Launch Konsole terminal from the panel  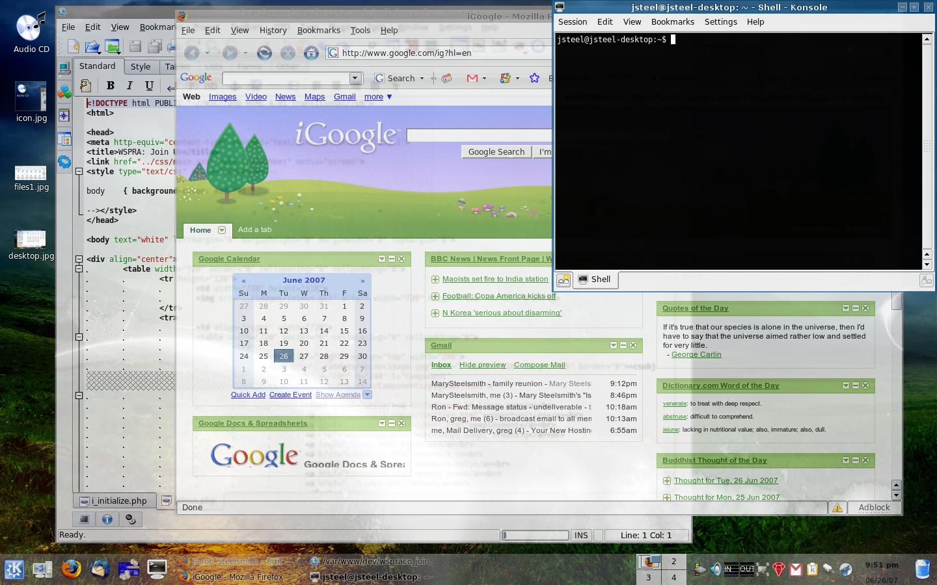tap(157, 569)
